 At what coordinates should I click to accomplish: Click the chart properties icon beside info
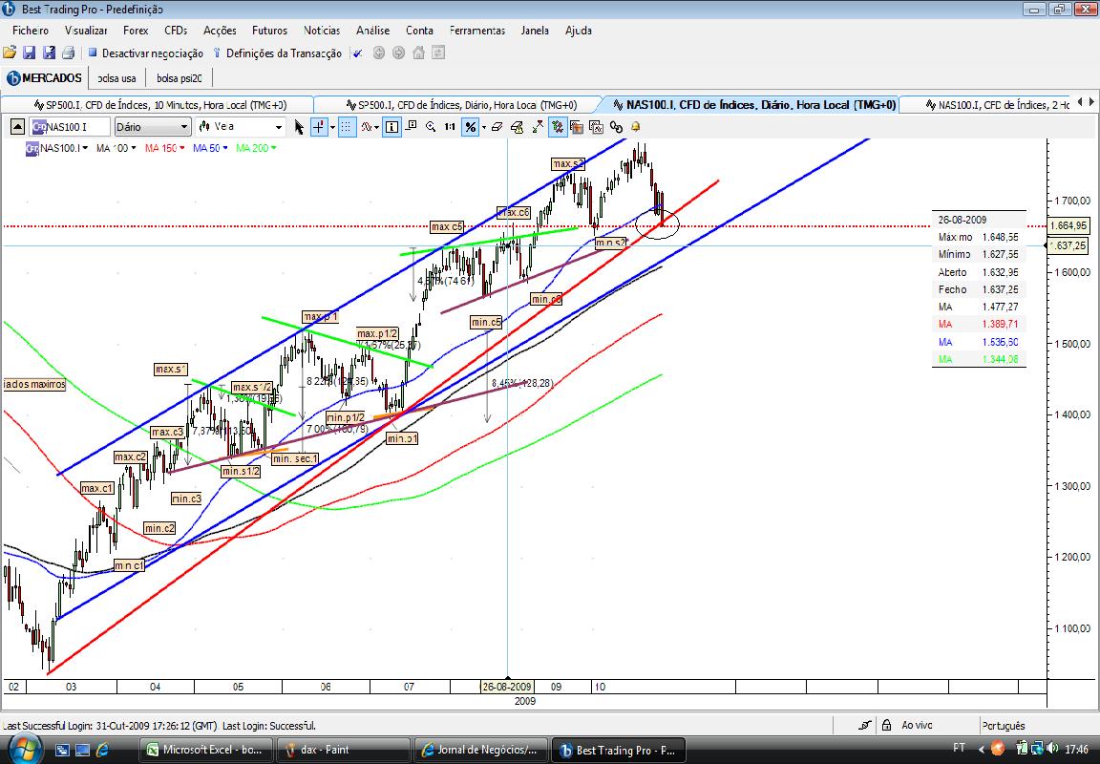point(412,127)
